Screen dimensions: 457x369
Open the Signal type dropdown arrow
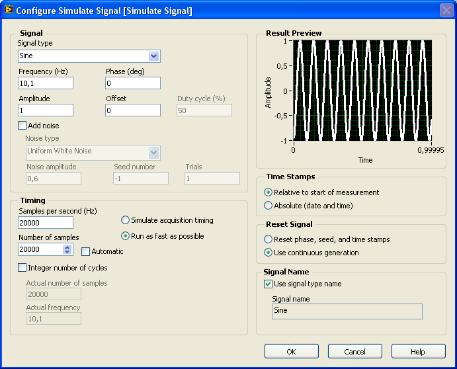coord(154,56)
